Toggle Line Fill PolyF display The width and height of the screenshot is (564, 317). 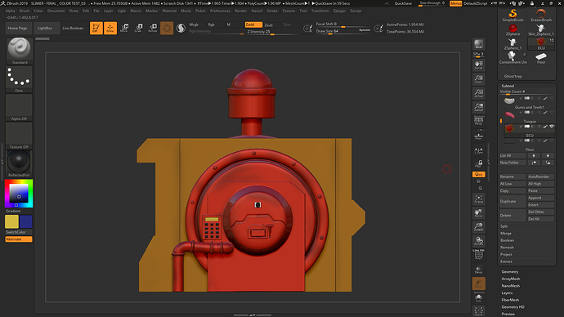coord(478,254)
